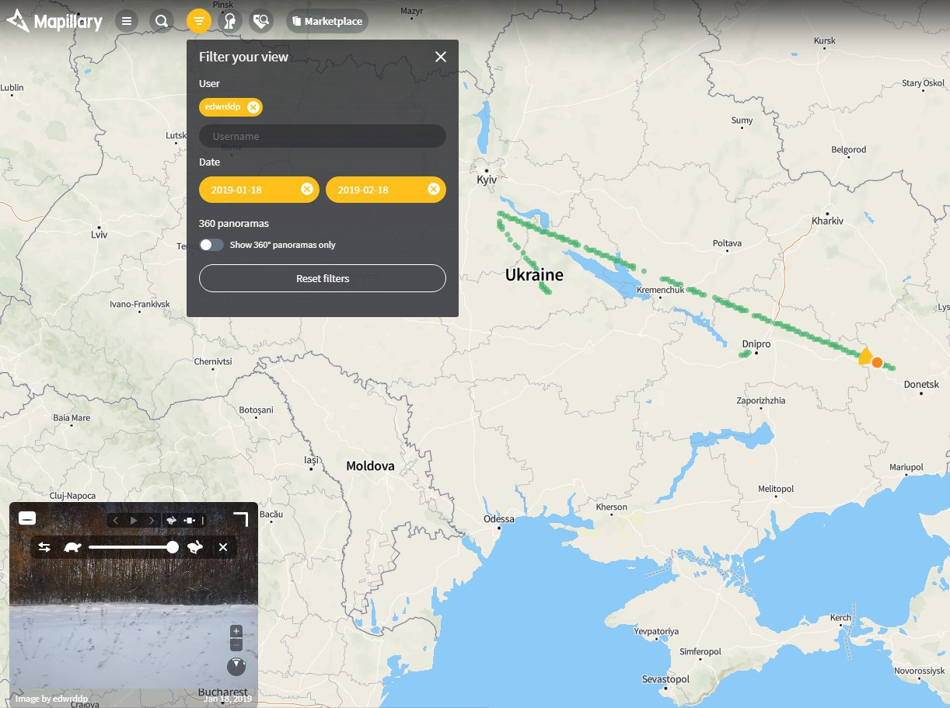Play the image sequence

pyautogui.click(x=134, y=521)
